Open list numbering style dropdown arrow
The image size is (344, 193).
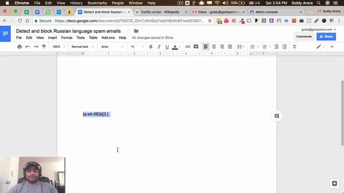click(x=258, y=47)
